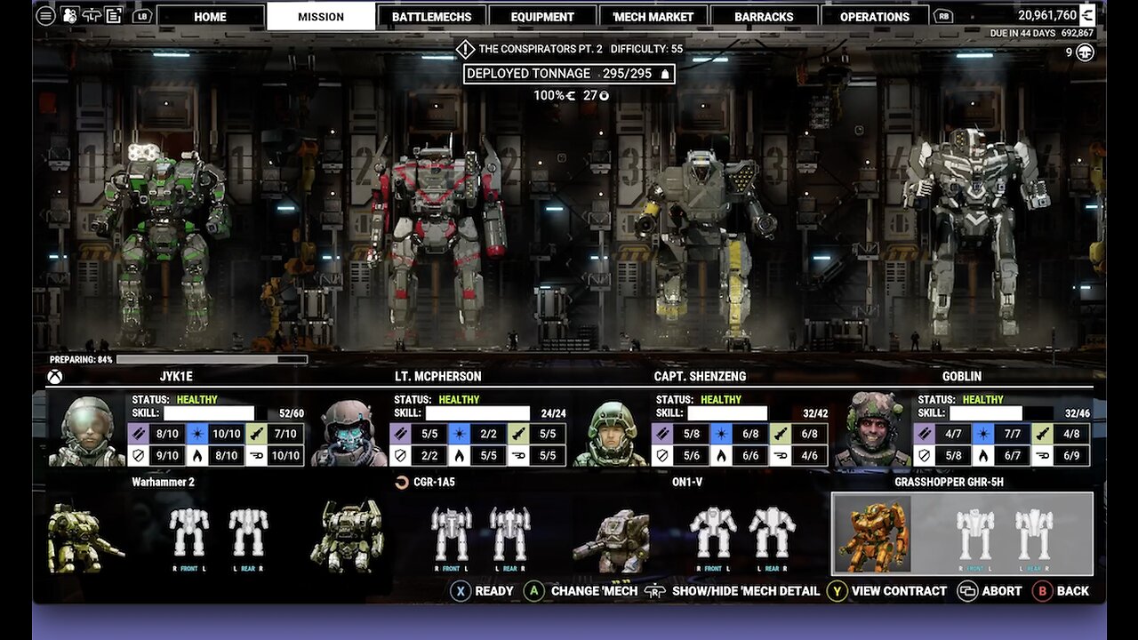
Task: Click the mercenary skull reputation icon
Action: tap(1085, 52)
